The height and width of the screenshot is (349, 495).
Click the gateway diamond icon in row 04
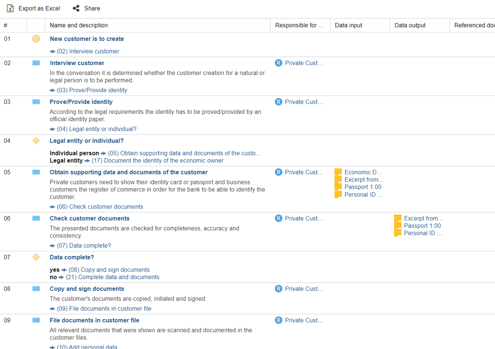point(36,141)
